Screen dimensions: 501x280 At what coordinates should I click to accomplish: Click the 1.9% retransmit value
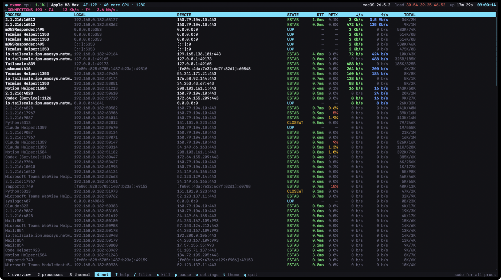tap(333, 118)
